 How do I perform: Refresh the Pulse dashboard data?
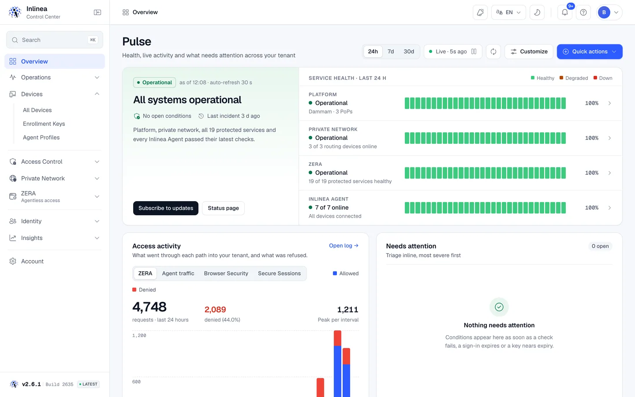point(493,52)
